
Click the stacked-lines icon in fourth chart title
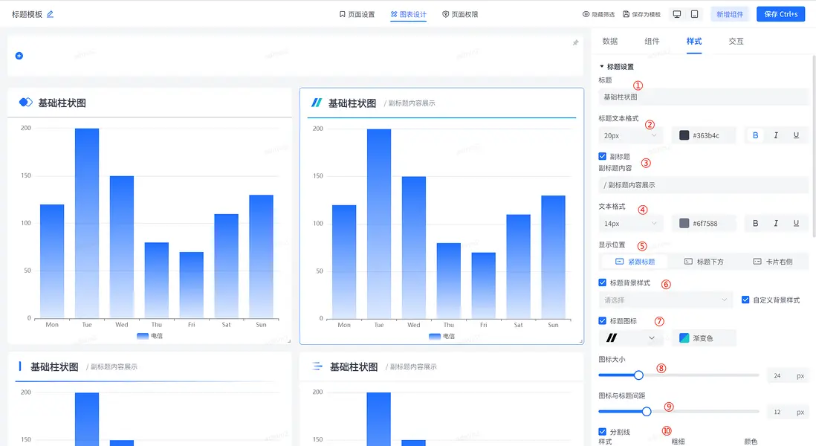pos(317,366)
